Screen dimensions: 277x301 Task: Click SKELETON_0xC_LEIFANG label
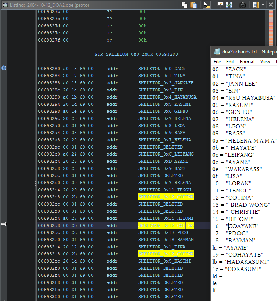coord(166,154)
